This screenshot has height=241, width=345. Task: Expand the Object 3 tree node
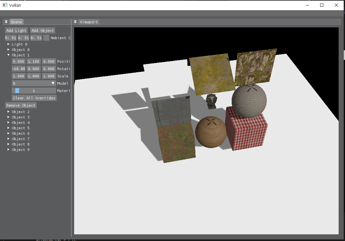click(9, 117)
